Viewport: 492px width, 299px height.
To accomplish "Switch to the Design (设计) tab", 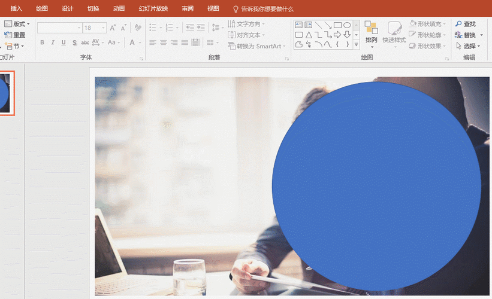I will coord(68,8).
